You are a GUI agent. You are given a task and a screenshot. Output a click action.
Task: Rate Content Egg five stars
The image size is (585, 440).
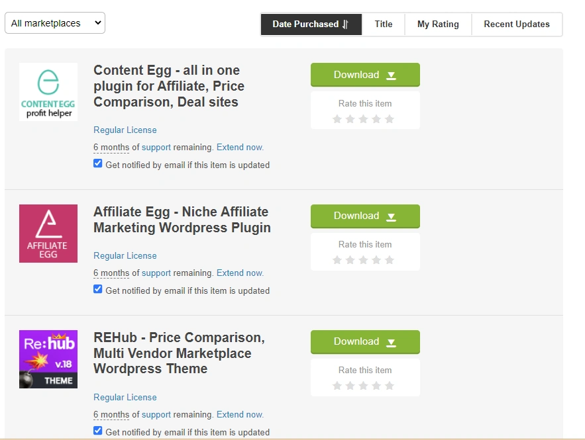(389, 119)
